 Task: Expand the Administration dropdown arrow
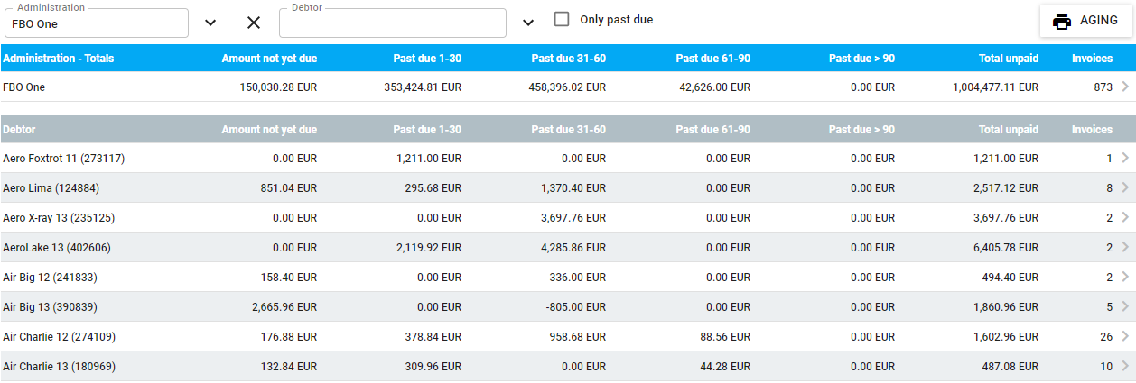pyautogui.click(x=210, y=23)
